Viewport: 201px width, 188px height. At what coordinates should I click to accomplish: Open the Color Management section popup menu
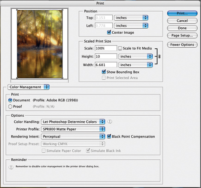tap(28, 87)
